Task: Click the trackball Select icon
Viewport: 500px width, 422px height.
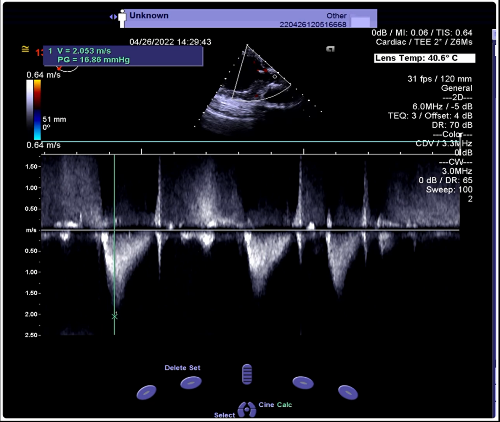Action: tap(247, 410)
